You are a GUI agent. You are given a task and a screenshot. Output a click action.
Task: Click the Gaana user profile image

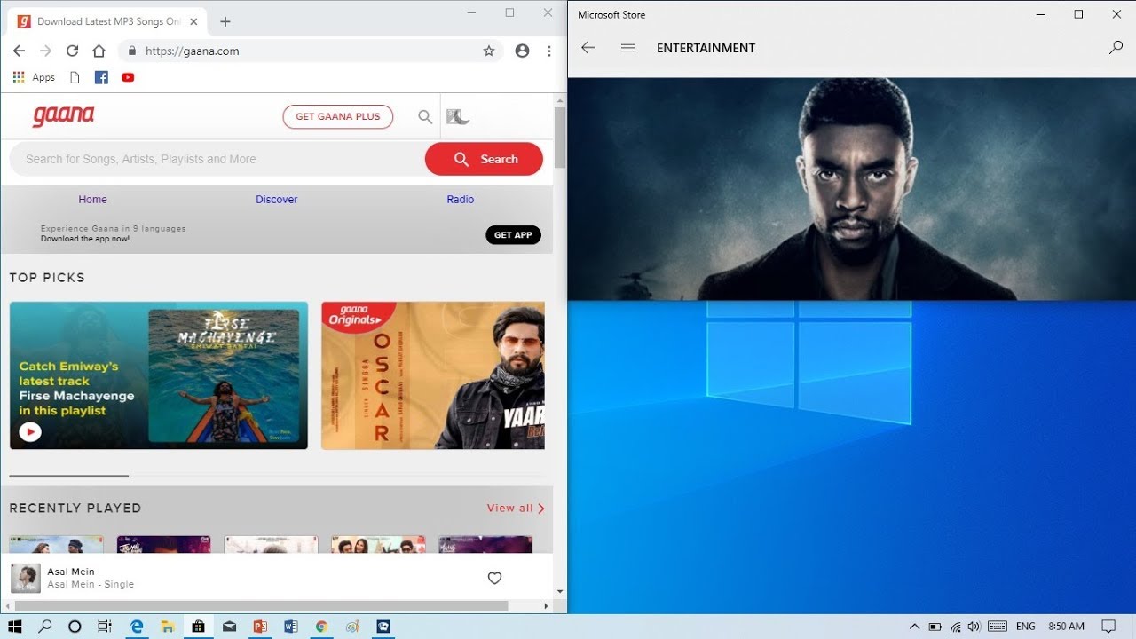pyautogui.click(x=458, y=116)
